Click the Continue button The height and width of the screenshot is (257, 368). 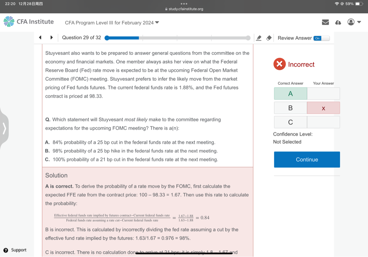click(307, 159)
